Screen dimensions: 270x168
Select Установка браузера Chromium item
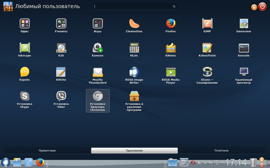(98, 100)
